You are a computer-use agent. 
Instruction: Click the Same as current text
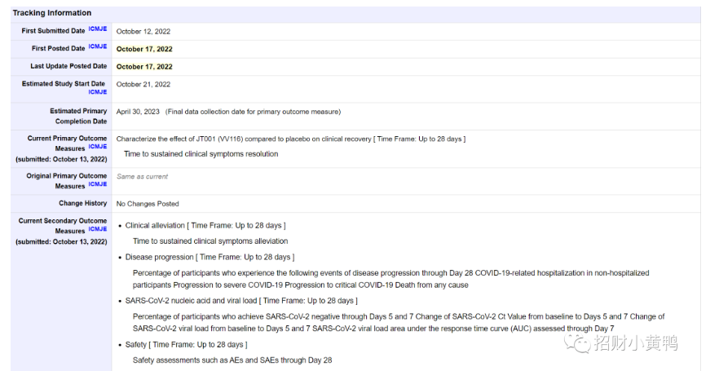click(142, 177)
